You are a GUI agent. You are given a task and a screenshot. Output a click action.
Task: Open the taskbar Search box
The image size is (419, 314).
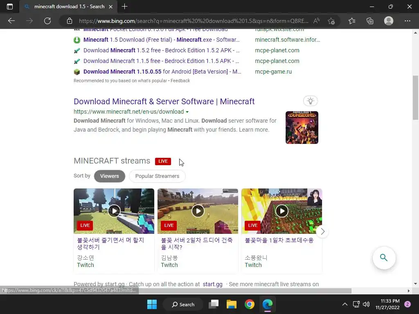point(183,304)
